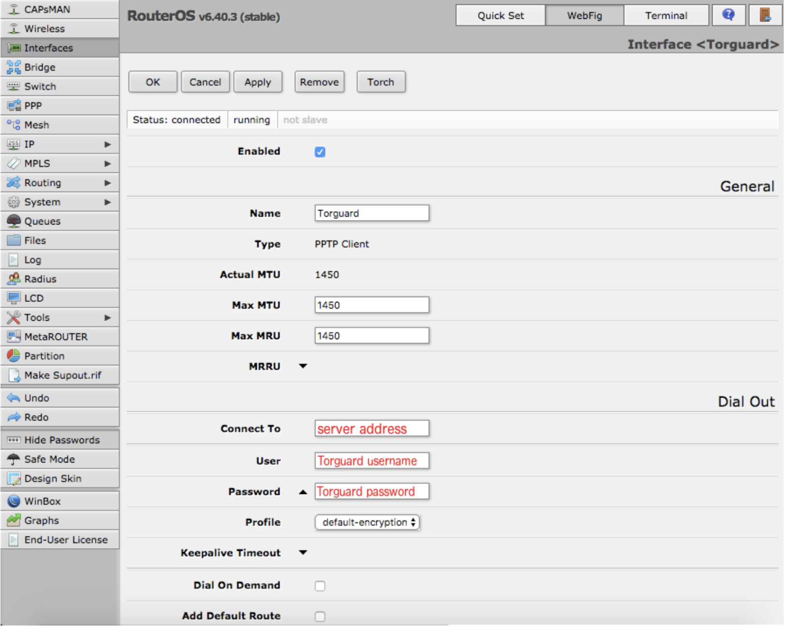This screenshot has height=628, width=789.
Task: Click the CAPsMAN antenna icon
Action: coord(14,9)
